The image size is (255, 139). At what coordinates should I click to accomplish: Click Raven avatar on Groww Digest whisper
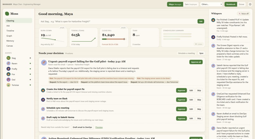(x=213, y=46)
